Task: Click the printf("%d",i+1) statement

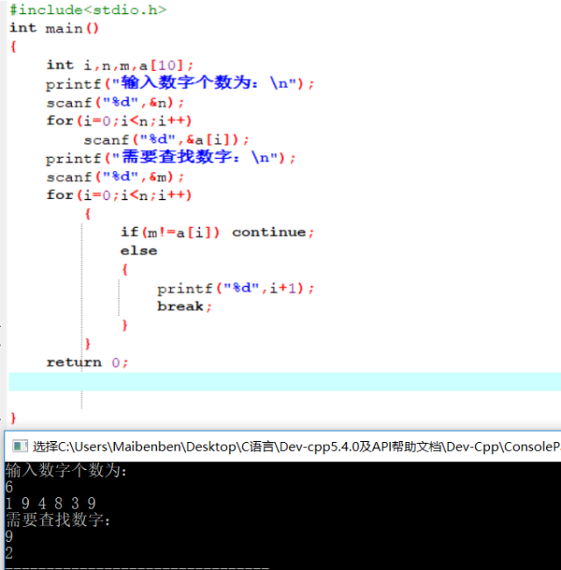Action: [235, 289]
